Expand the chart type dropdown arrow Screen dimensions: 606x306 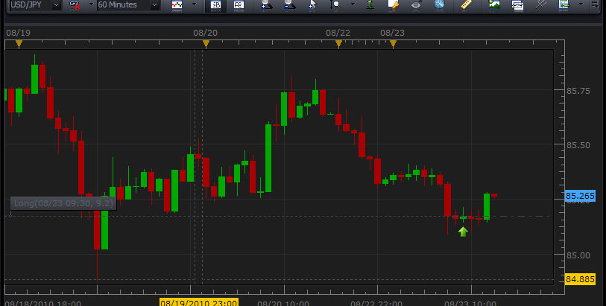click(194, 4)
